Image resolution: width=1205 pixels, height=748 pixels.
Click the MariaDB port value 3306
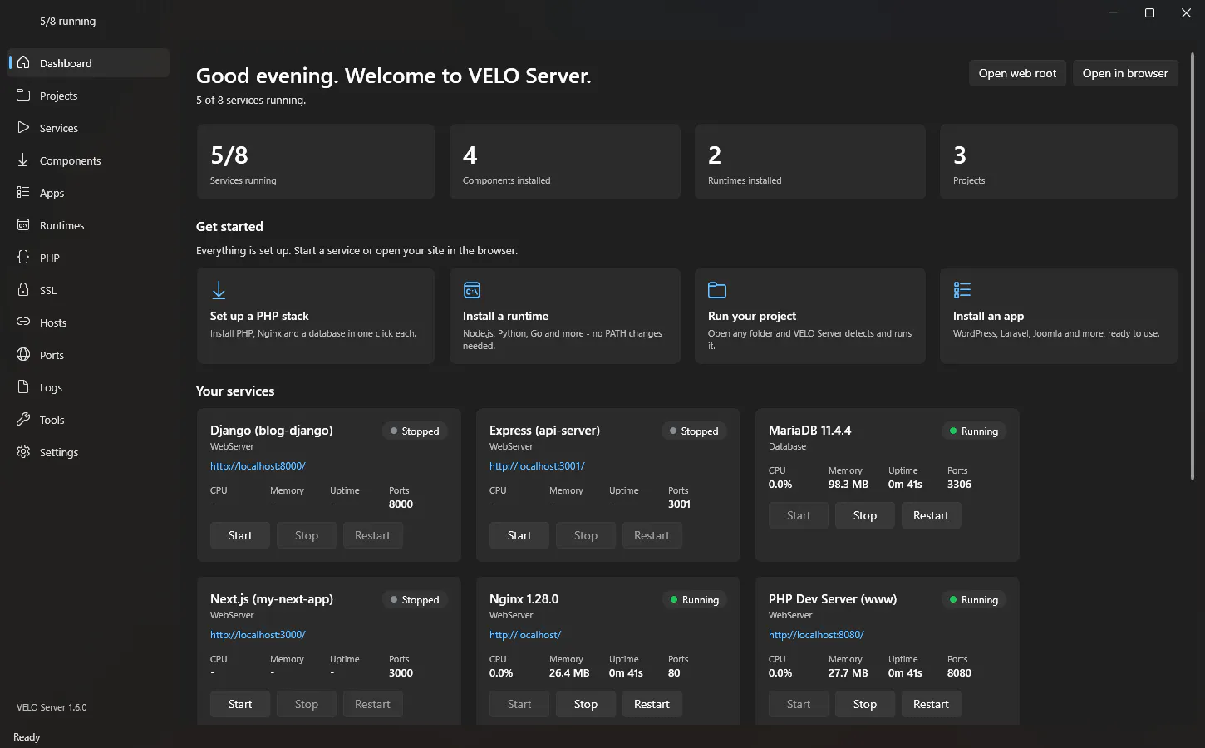(959, 485)
